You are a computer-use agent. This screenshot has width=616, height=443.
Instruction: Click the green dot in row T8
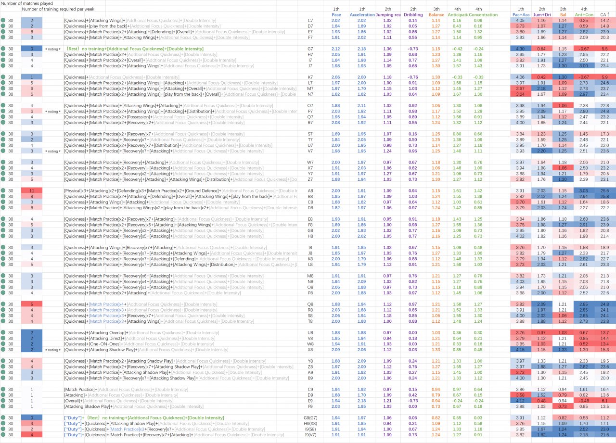(3, 321)
